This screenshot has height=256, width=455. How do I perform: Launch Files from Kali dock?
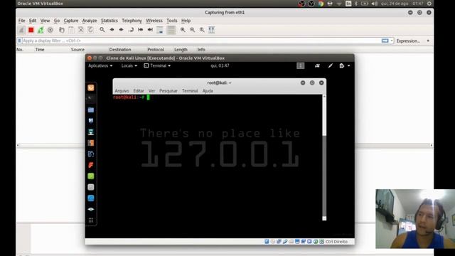(x=91, y=110)
